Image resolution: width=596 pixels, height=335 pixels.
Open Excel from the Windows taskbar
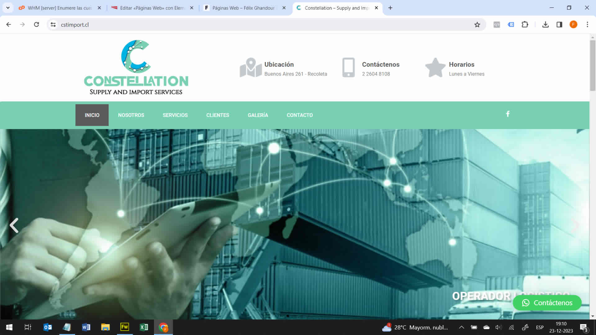(144, 327)
